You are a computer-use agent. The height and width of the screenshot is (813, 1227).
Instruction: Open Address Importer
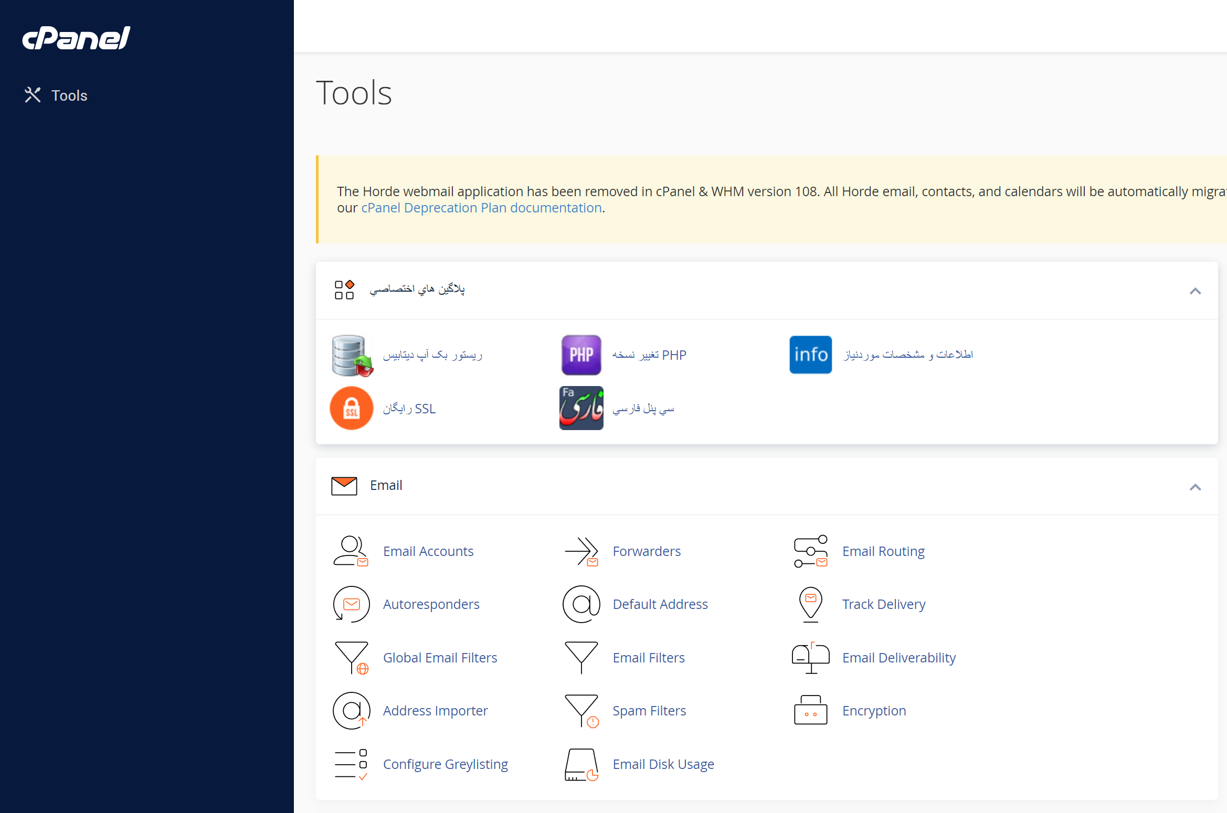435,711
